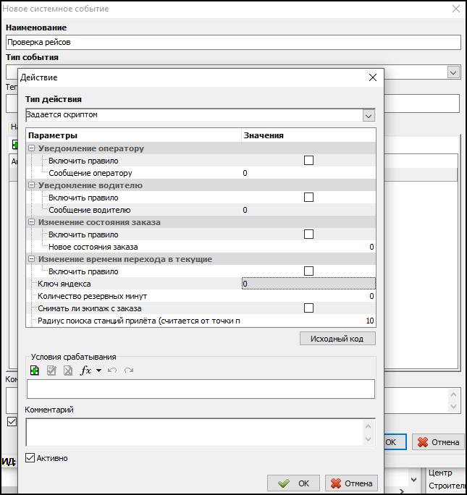Collapse the Уведомление оператору group
Image resolution: width=467 pixels, height=495 pixels.
[32, 148]
